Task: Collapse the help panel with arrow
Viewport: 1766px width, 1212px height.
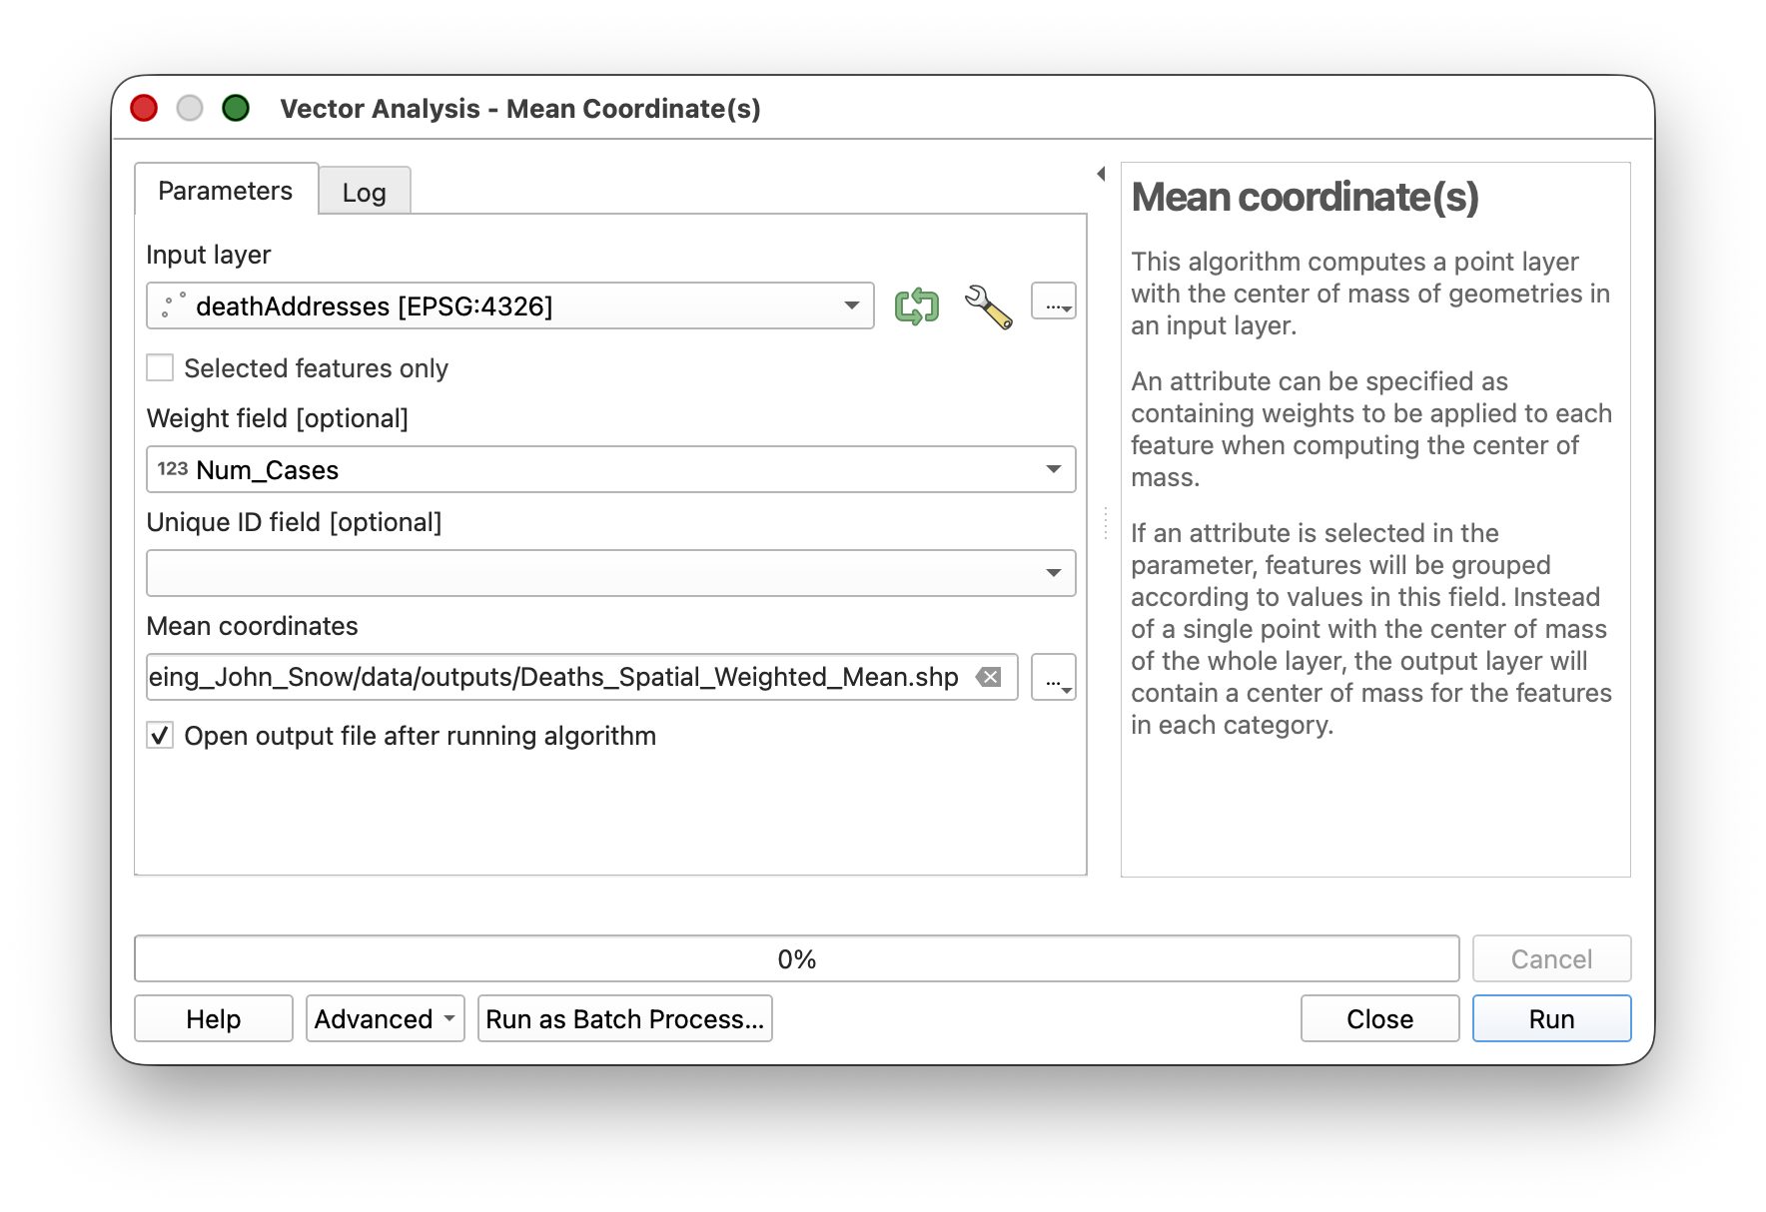Action: (1101, 174)
